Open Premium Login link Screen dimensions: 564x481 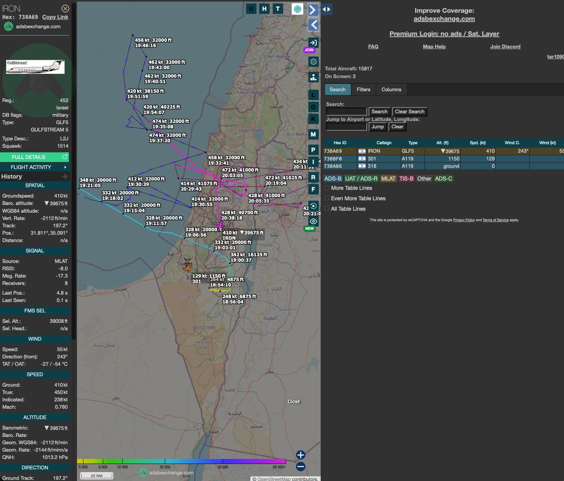pyautogui.click(x=444, y=34)
